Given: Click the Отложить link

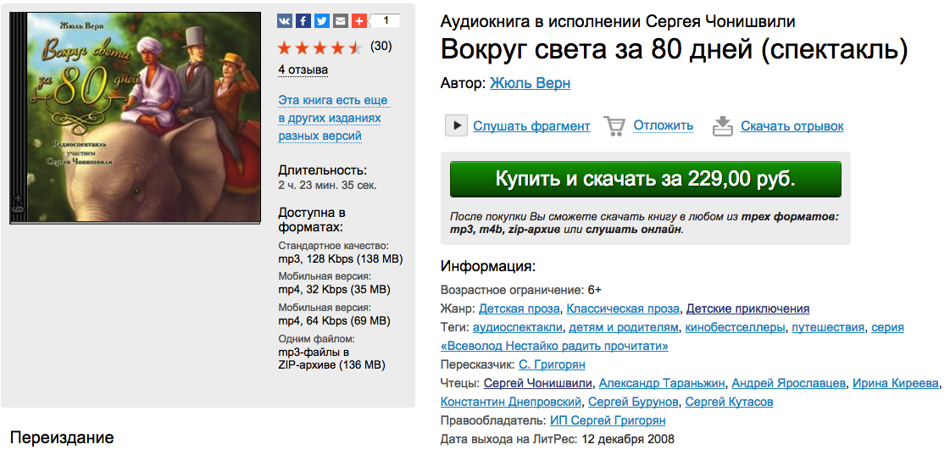Looking at the screenshot, I should [x=663, y=126].
